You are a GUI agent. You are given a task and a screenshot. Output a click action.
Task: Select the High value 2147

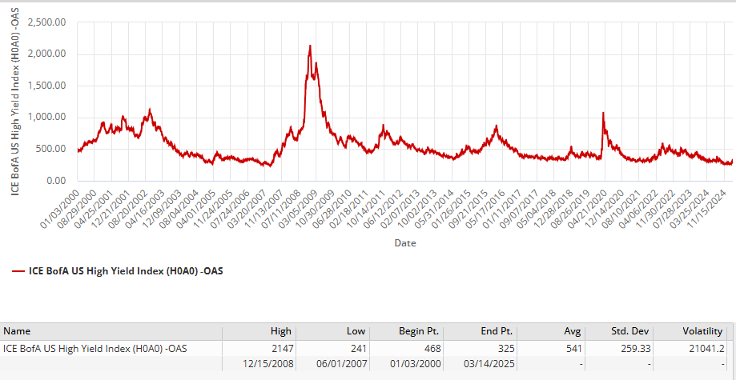[282, 348]
